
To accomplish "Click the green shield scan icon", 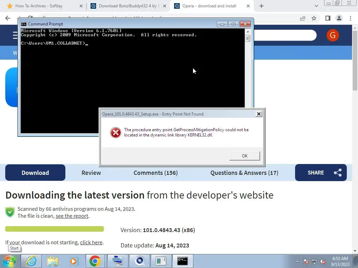I will pyautogui.click(x=10, y=212).
